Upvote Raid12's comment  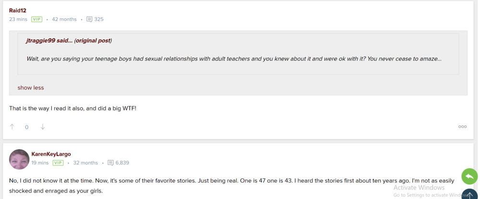tap(12, 127)
